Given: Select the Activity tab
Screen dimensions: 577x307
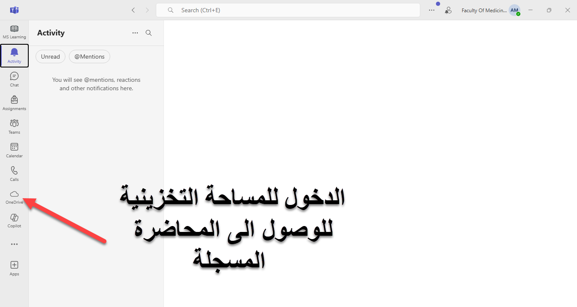Looking at the screenshot, I should (x=14, y=56).
